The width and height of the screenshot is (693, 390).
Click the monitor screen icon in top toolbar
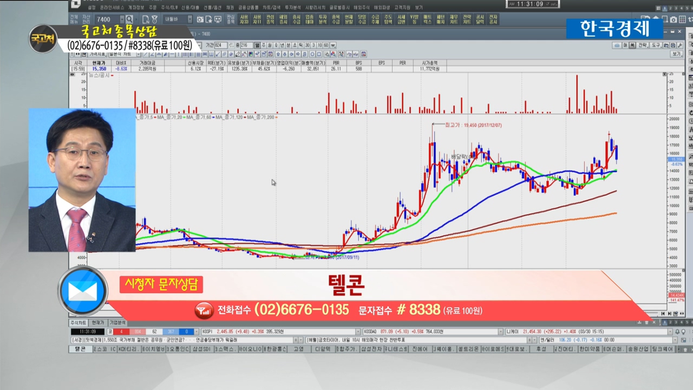(x=218, y=19)
